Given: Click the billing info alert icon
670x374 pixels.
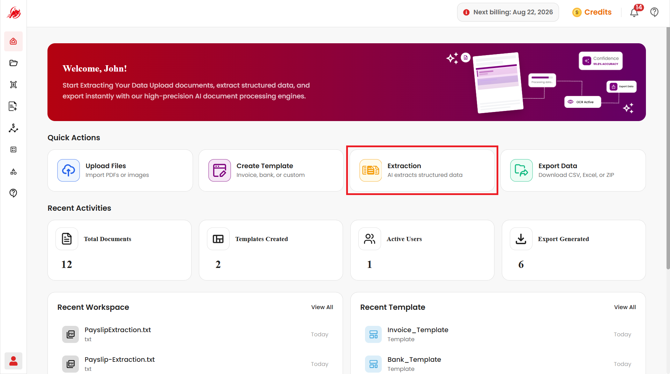Looking at the screenshot, I should click(x=466, y=13).
